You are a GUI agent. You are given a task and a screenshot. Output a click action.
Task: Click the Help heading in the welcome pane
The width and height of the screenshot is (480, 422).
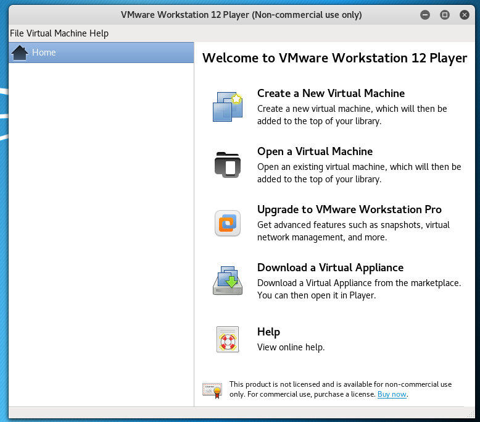[268, 332]
